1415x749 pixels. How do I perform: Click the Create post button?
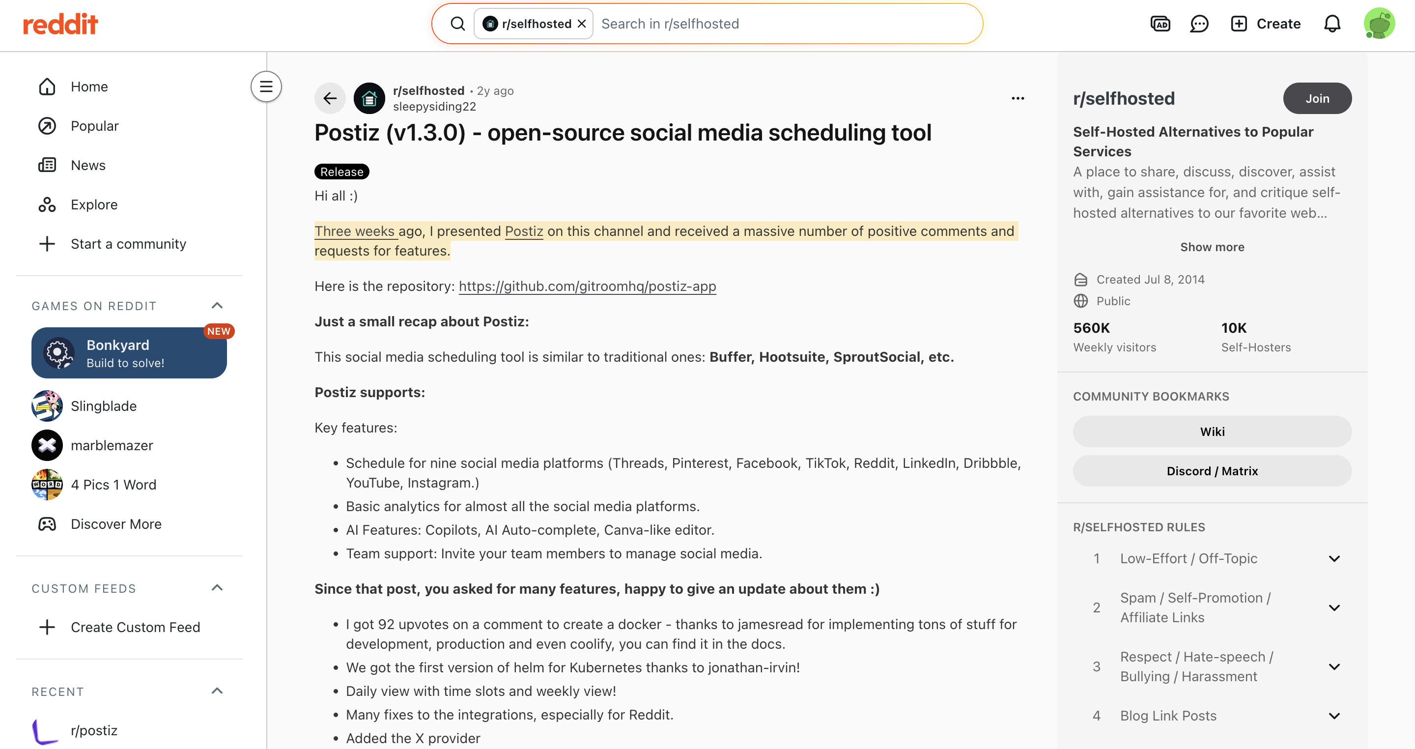pyautogui.click(x=1266, y=24)
